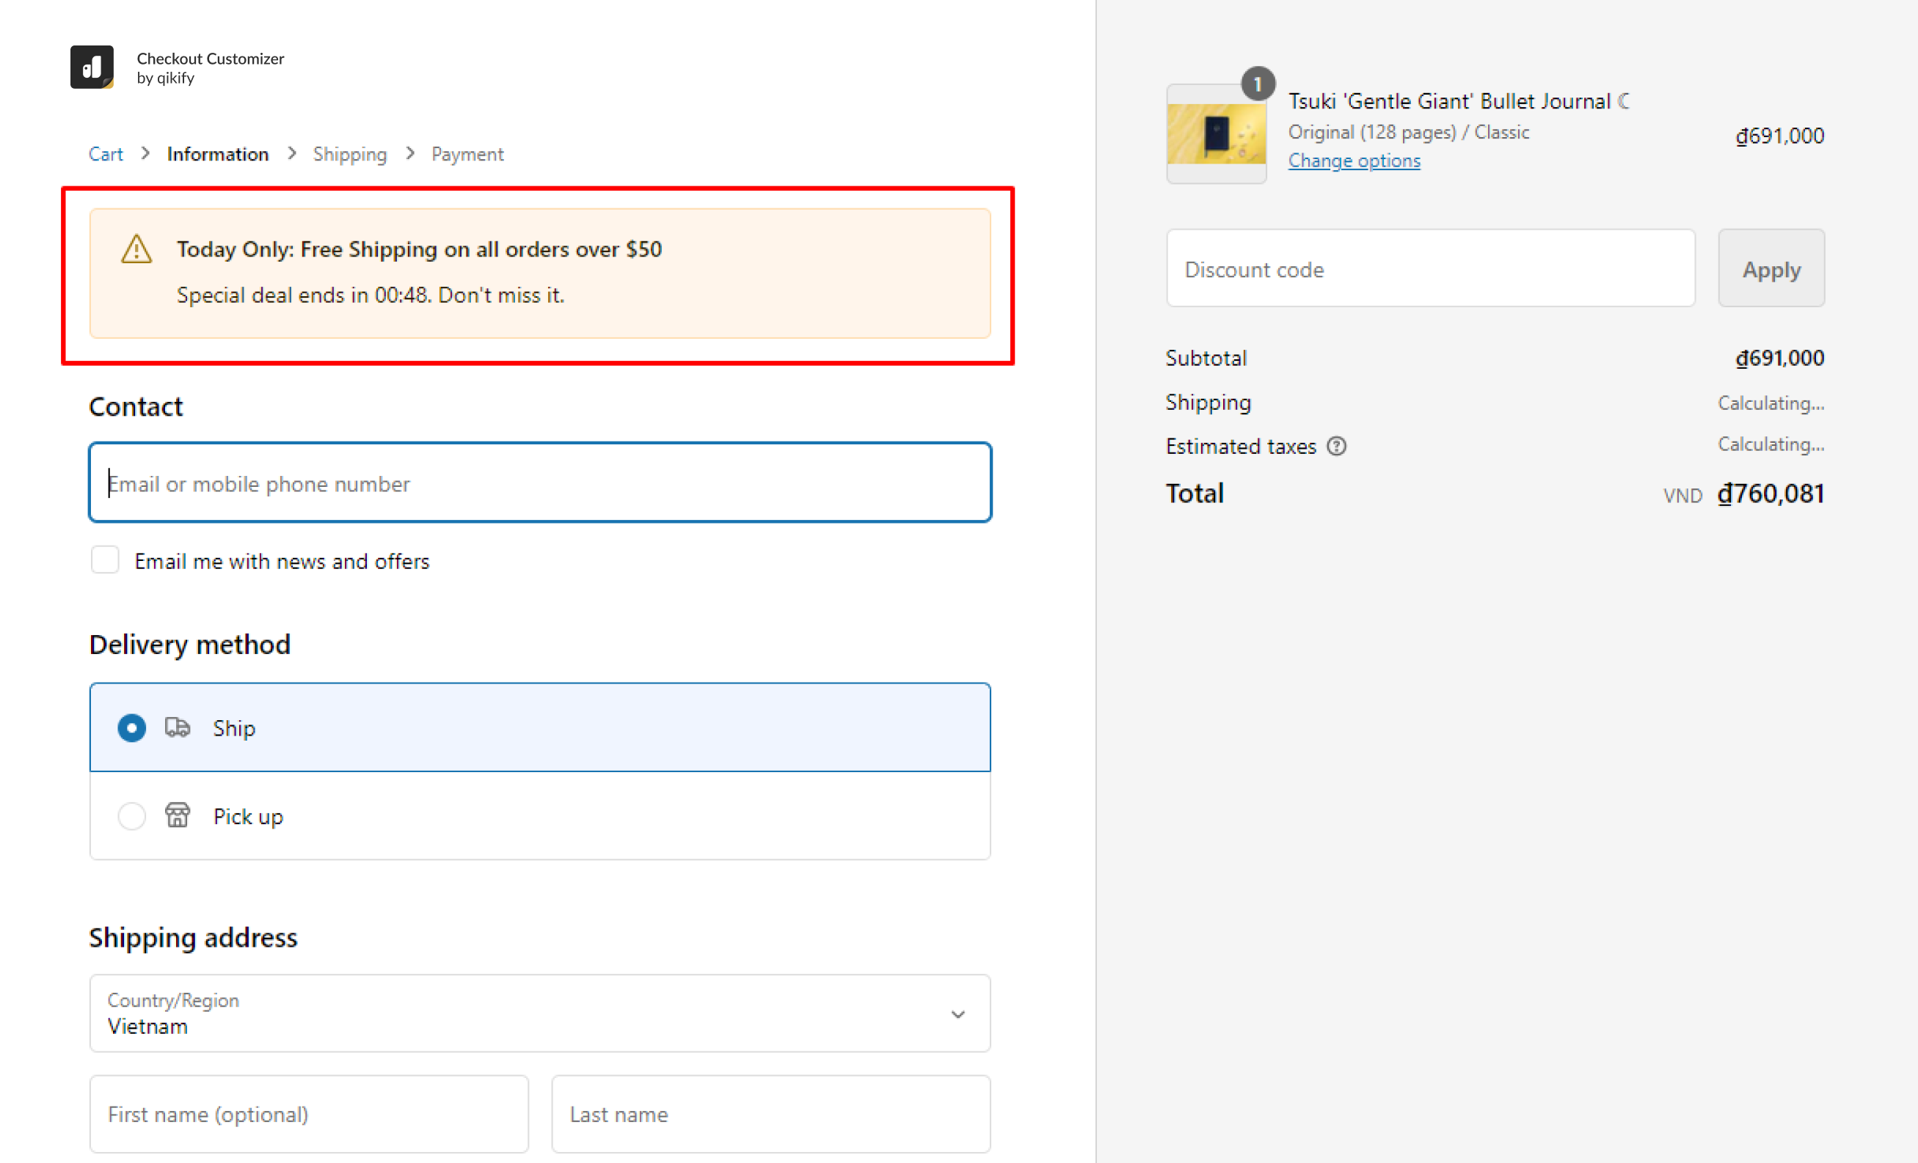
Task: Click the product title 'Tsuki Gentle Giant Bullet Journal'
Action: [x=1459, y=101]
